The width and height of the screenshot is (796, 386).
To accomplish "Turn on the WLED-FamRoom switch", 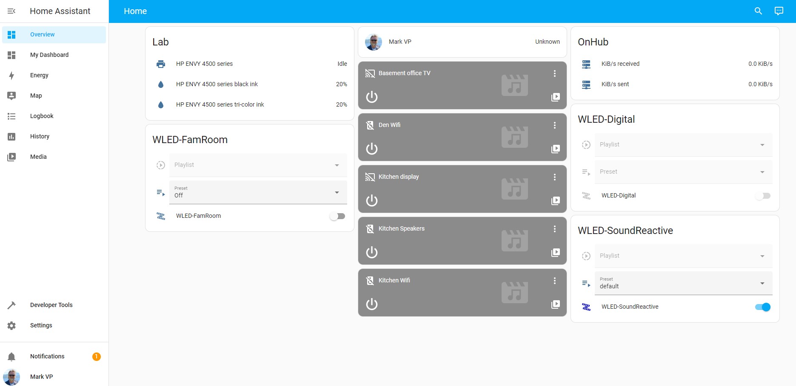I will pos(337,216).
